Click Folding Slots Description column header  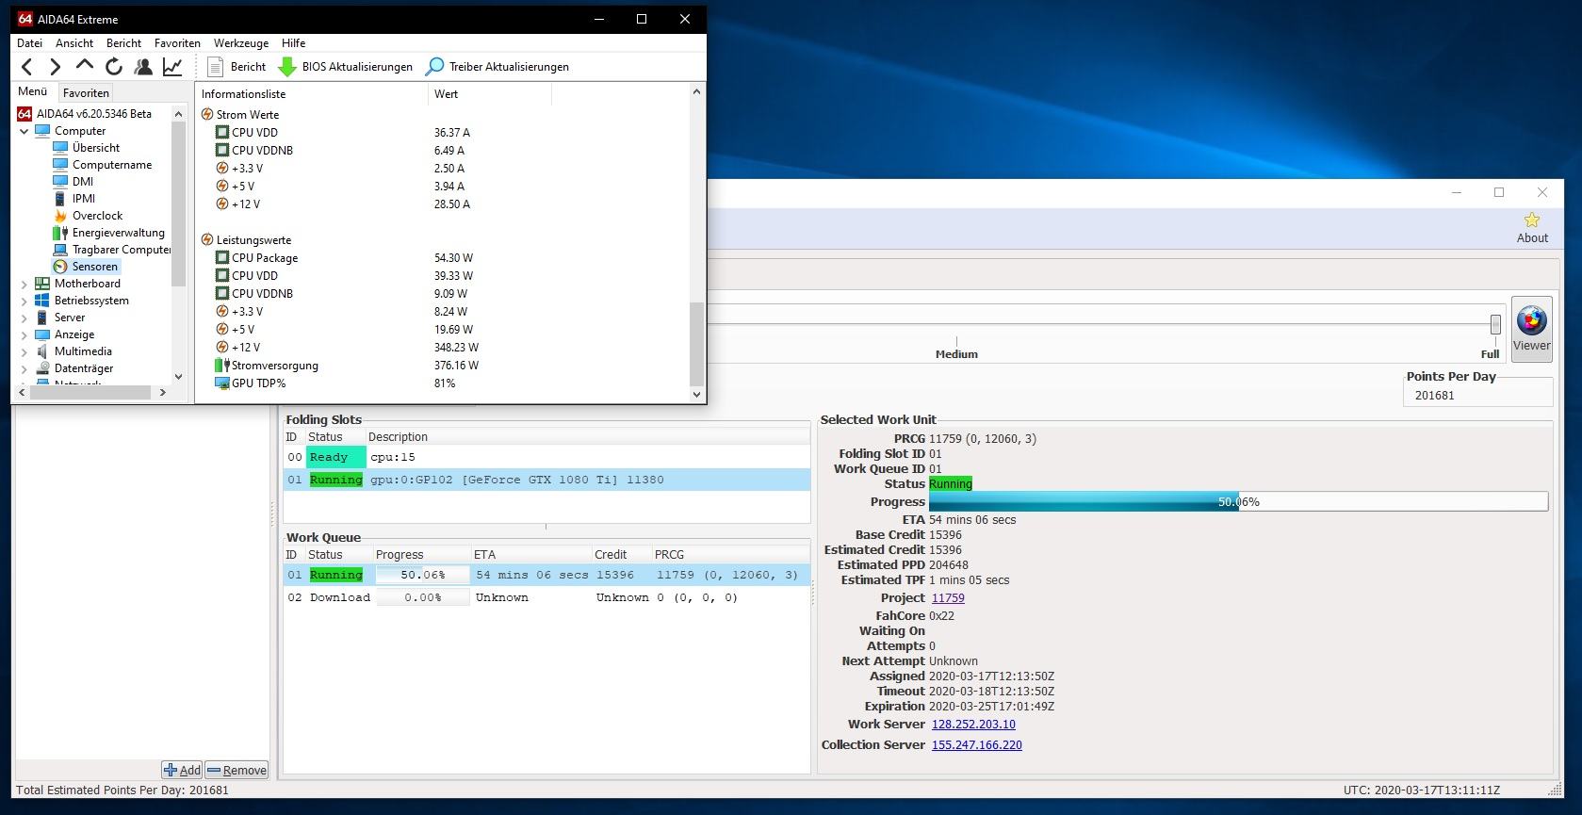[x=587, y=437]
